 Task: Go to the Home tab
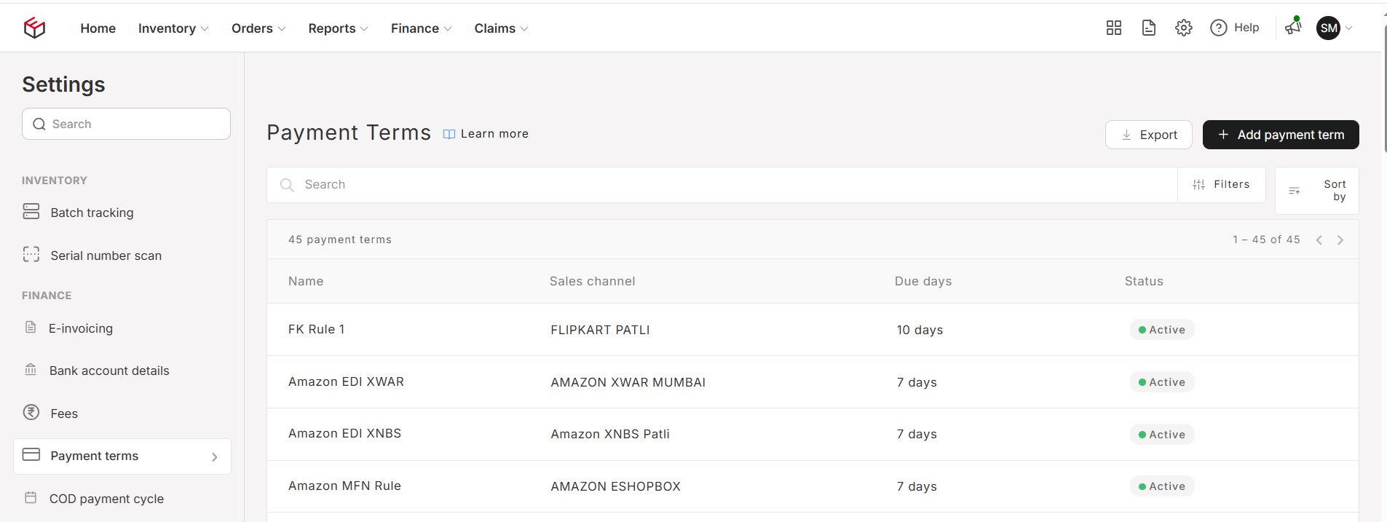pyautogui.click(x=98, y=28)
